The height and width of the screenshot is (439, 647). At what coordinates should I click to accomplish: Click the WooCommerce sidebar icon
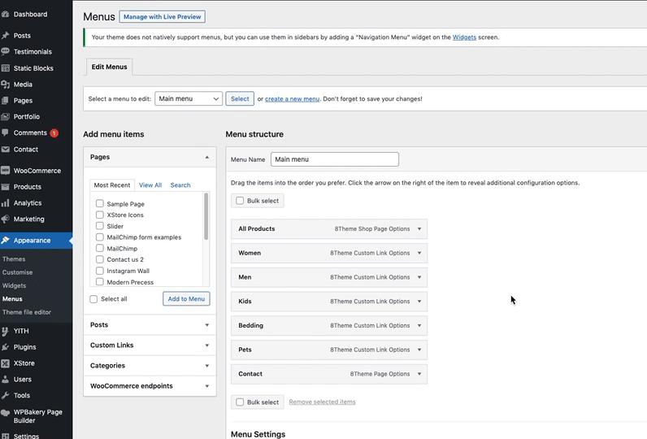point(6,171)
